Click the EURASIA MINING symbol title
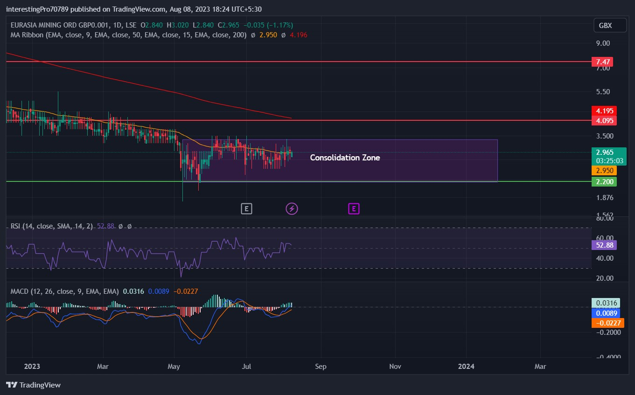Image resolution: width=635 pixels, height=395 pixels. [x=73, y=25]
